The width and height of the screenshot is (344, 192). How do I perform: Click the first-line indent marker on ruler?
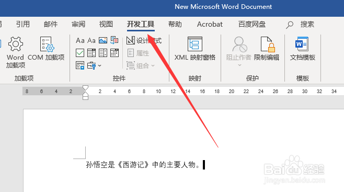click(85, 88)
